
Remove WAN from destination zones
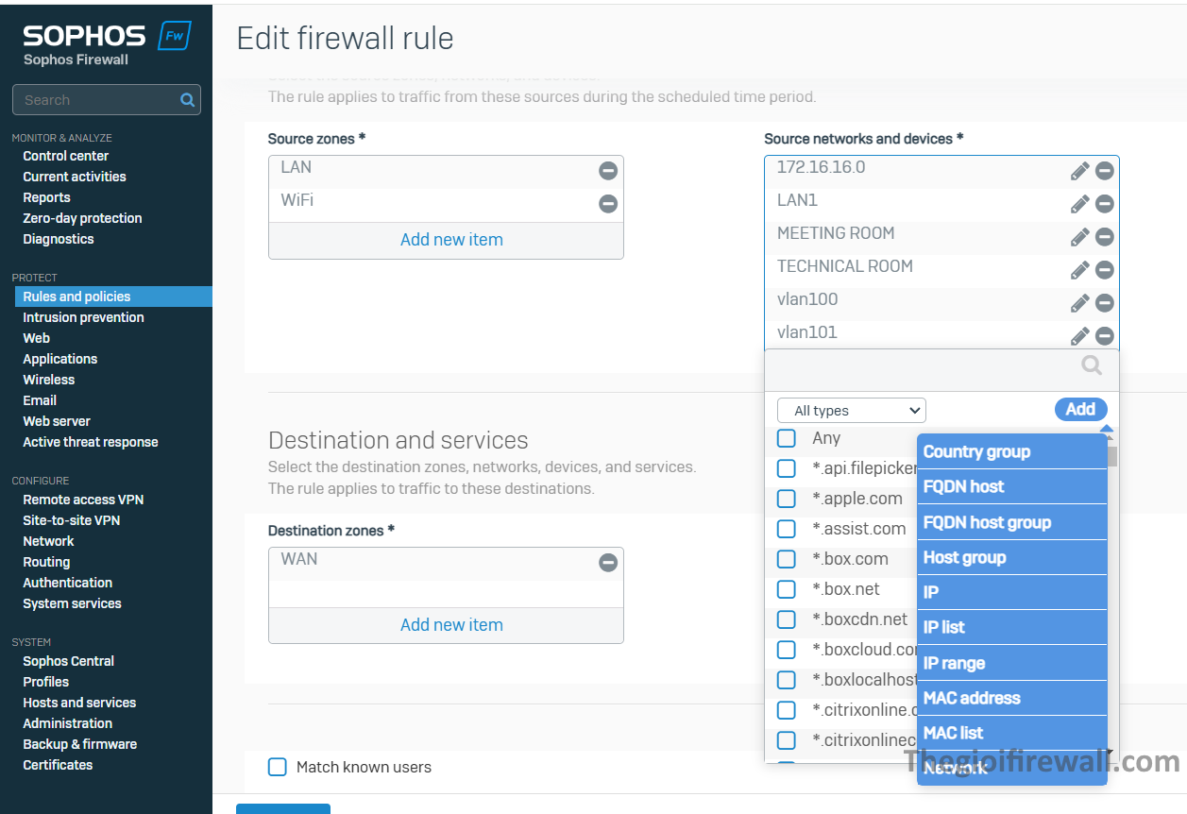click(x=608, y=563)
